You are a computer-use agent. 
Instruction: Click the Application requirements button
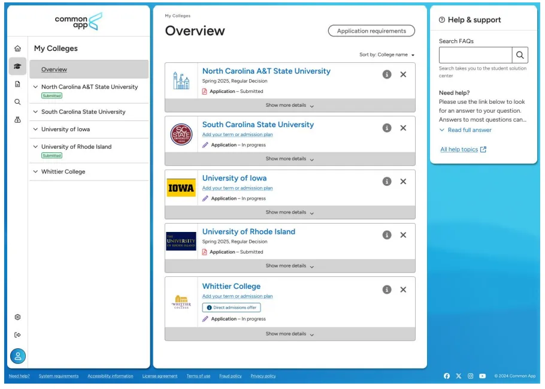click(371, 31)
